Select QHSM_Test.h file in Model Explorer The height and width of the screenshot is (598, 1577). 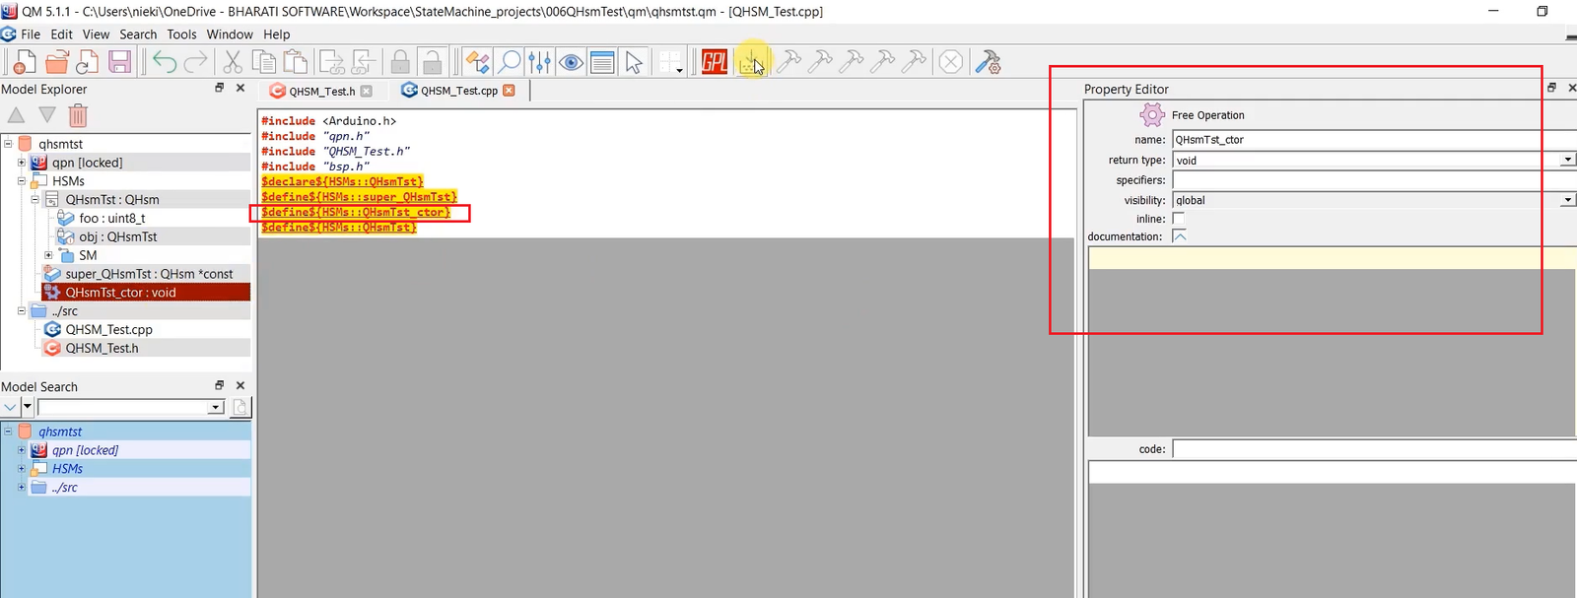tap(102, 348)
